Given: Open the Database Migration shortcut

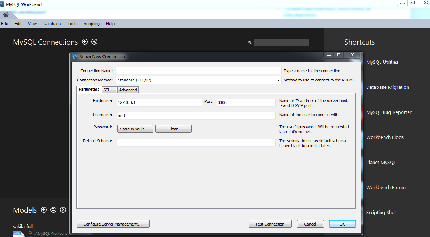Looking at the screenshot, I should [x=387, y=87].
